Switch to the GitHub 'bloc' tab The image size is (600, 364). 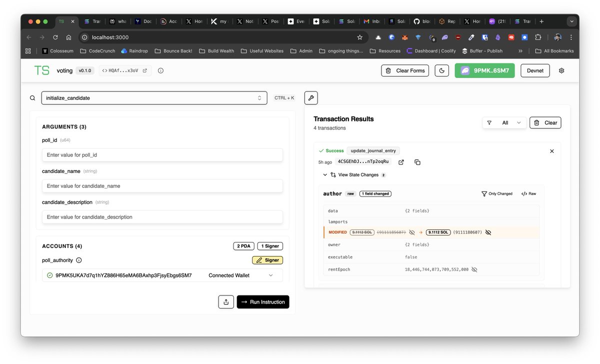(x=422, y=21)
